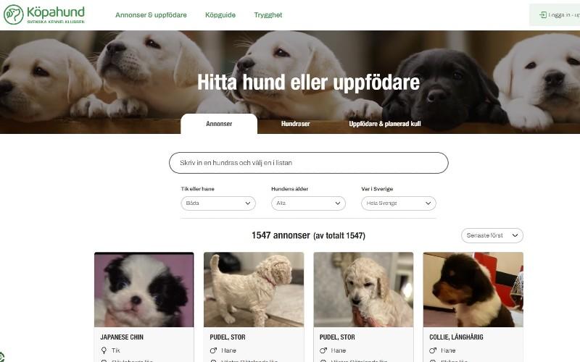Open the Collie, Långhårig puppy photo
The height and width of the screenshot is (362, 580).
click(x=473, y=290)
